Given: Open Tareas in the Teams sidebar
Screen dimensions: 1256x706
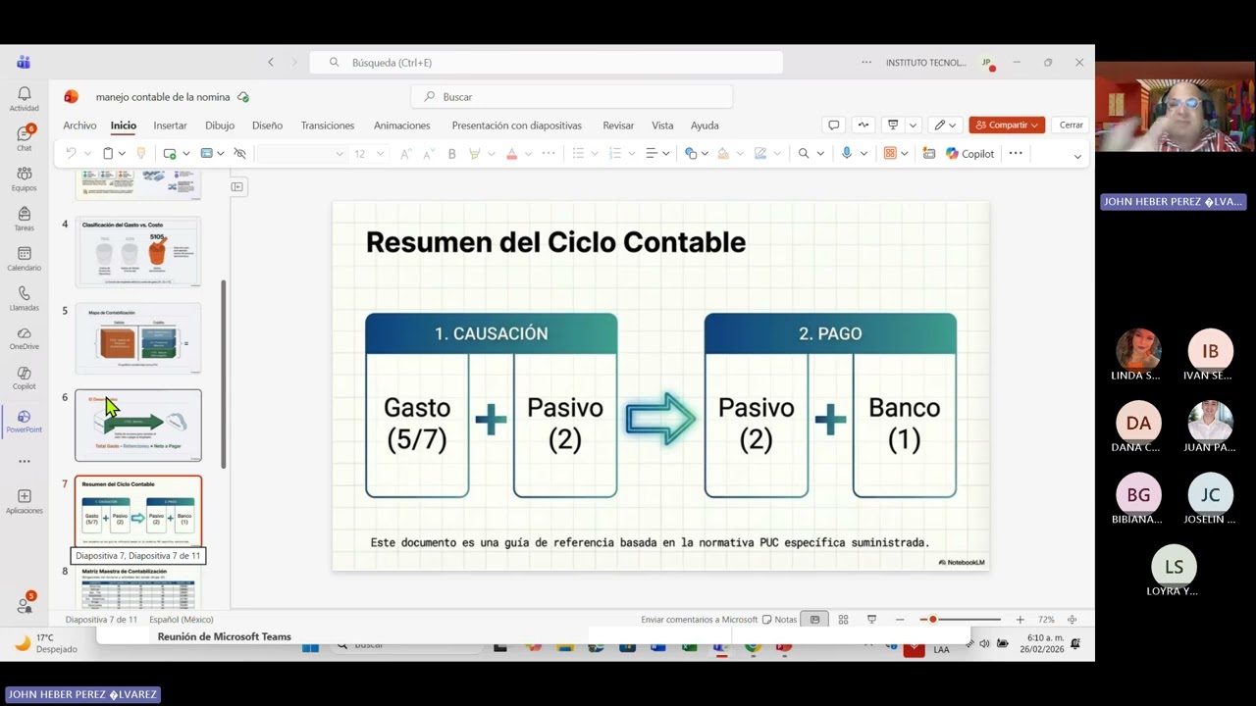Looking at the screenshot, I should 24,219.
